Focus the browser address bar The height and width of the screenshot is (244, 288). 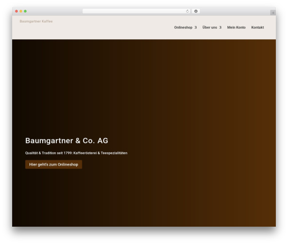[136, 12]
